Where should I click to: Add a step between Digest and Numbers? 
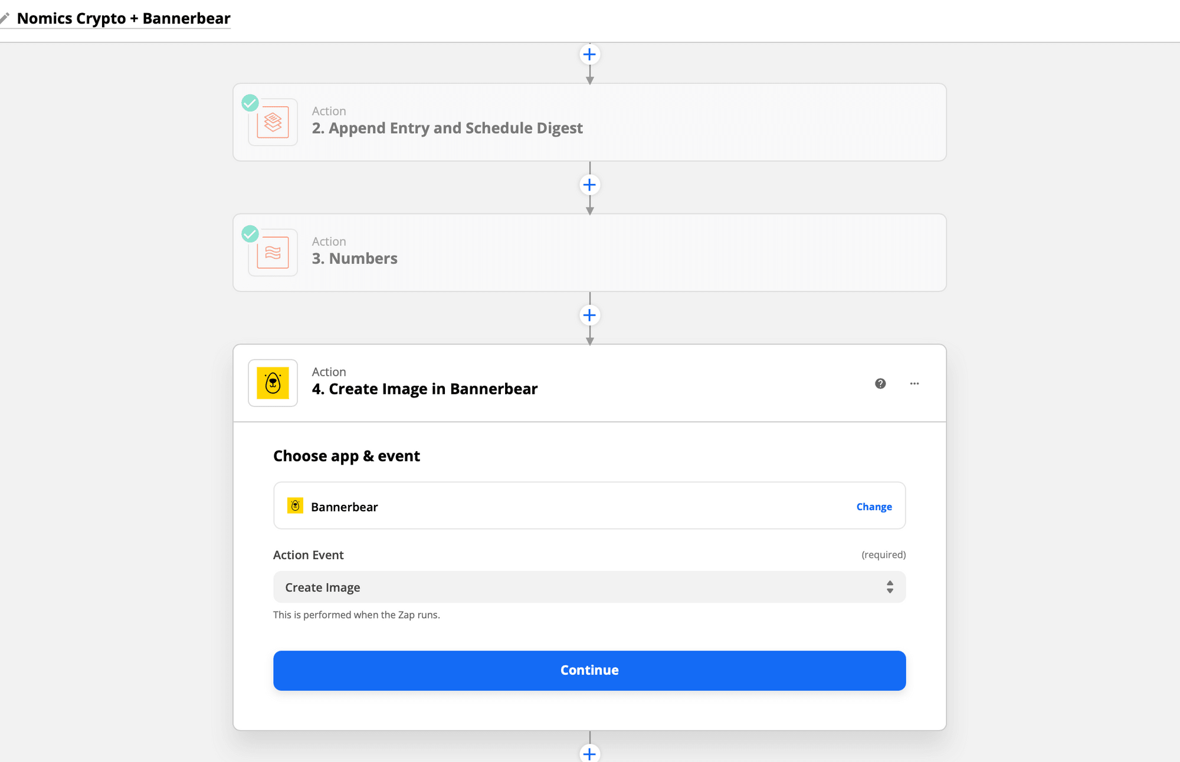(x=589, y=185)
